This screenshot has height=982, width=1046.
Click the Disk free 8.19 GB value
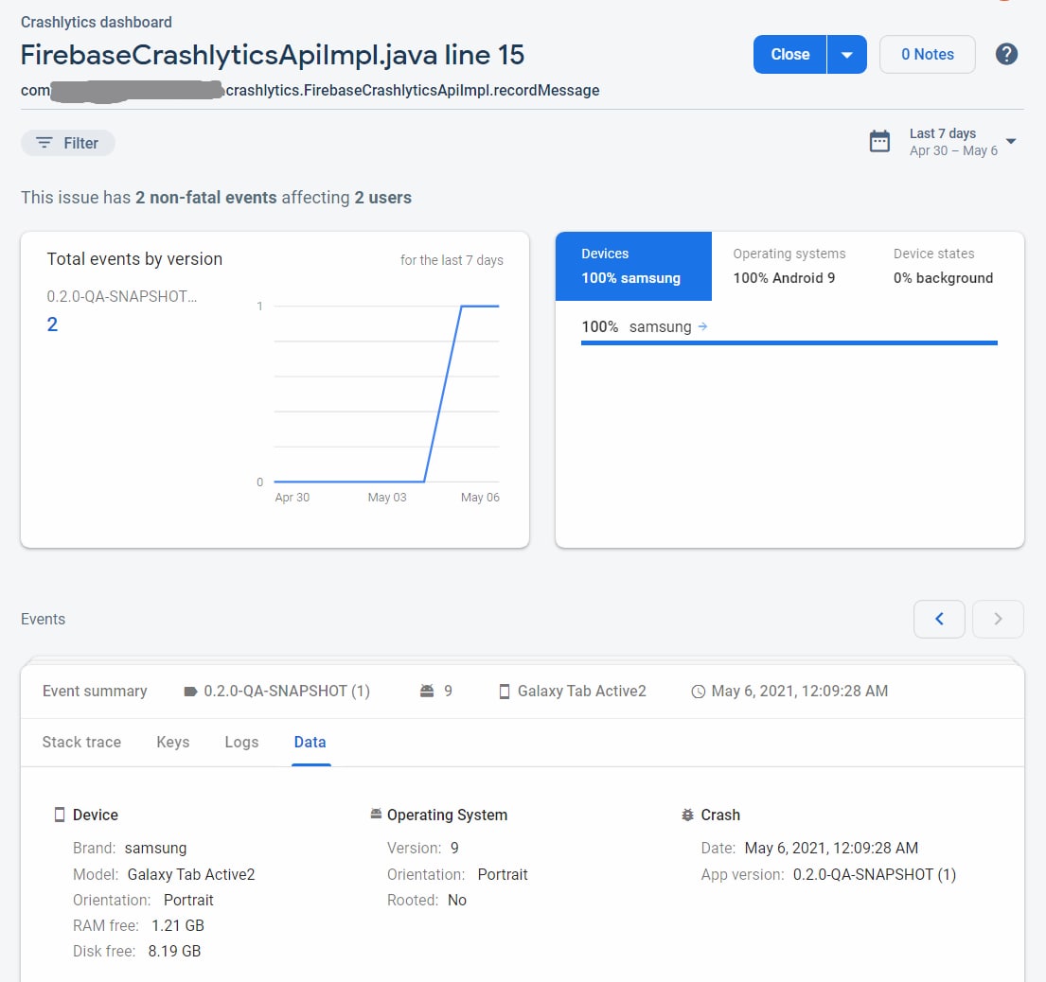[174, 952]
